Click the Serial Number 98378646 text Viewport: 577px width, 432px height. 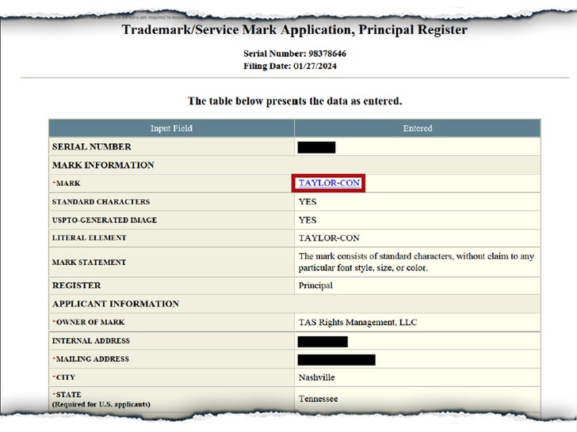point(294,53)
